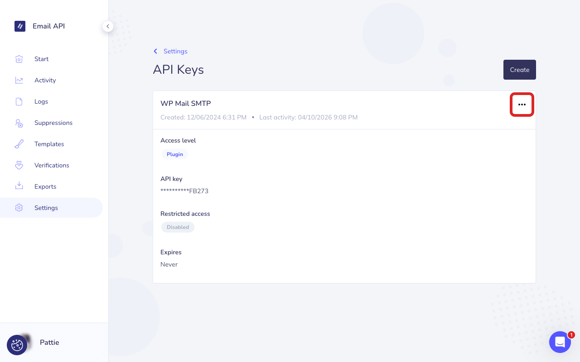
Task: Click the Created 12/06/2024 timestamp
Action: pyautogui.click(x=203, y=117)
